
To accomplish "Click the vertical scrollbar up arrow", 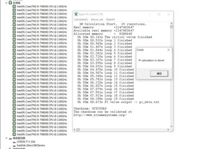I will [x=172, y=23].
